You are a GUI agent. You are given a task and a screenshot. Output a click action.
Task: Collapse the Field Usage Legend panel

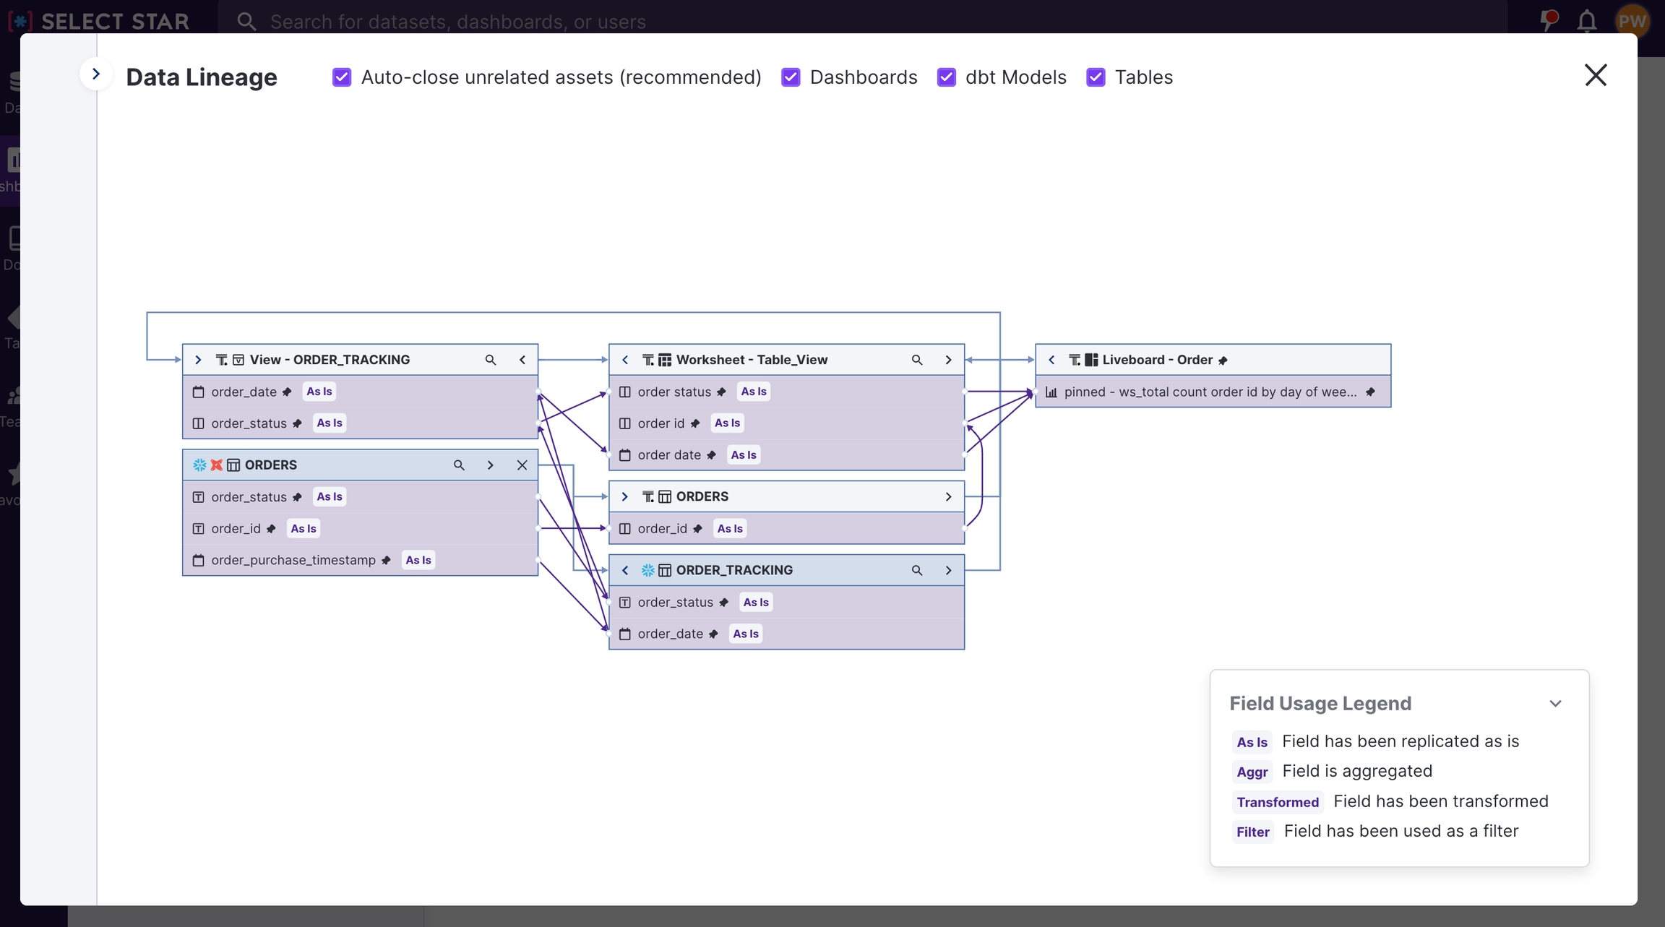click(x=1555, y=704)
